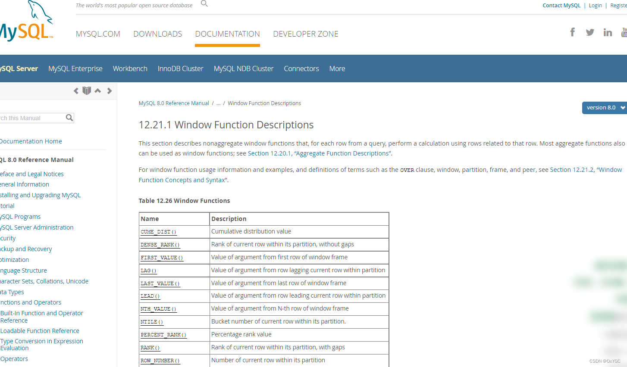
Task: Open MySQL Enterprise menu item
Action: (75, 68)
